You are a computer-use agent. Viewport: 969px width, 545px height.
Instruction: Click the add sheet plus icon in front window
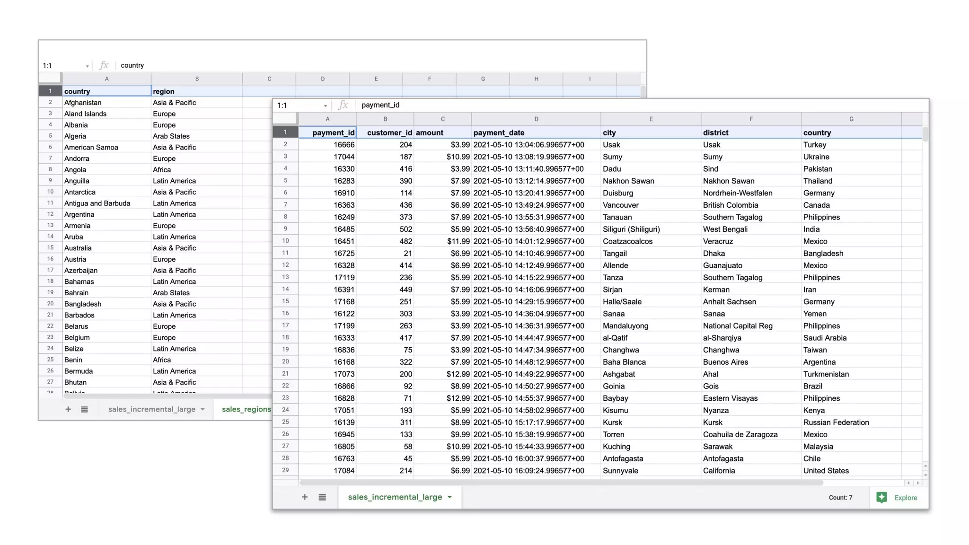(305, 497)
